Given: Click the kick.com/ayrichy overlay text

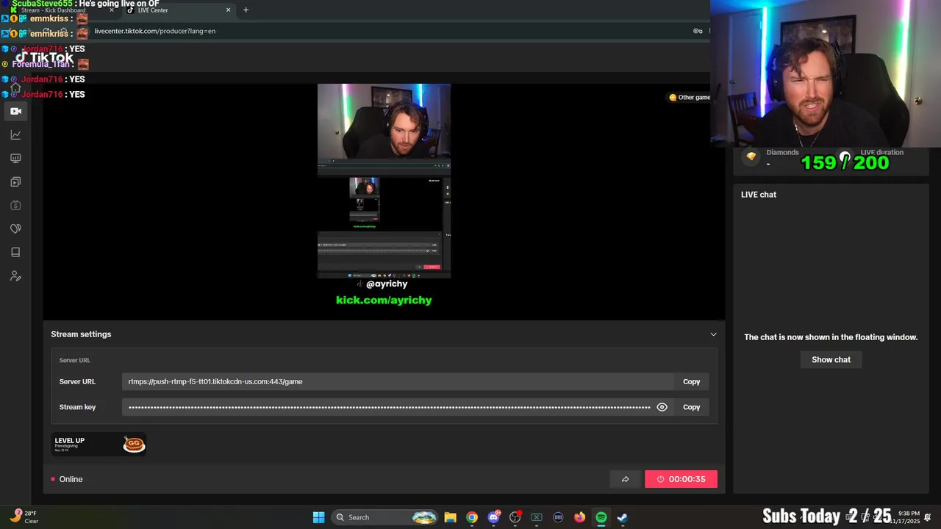Looking at the screenshot, I should pos(384,300).
